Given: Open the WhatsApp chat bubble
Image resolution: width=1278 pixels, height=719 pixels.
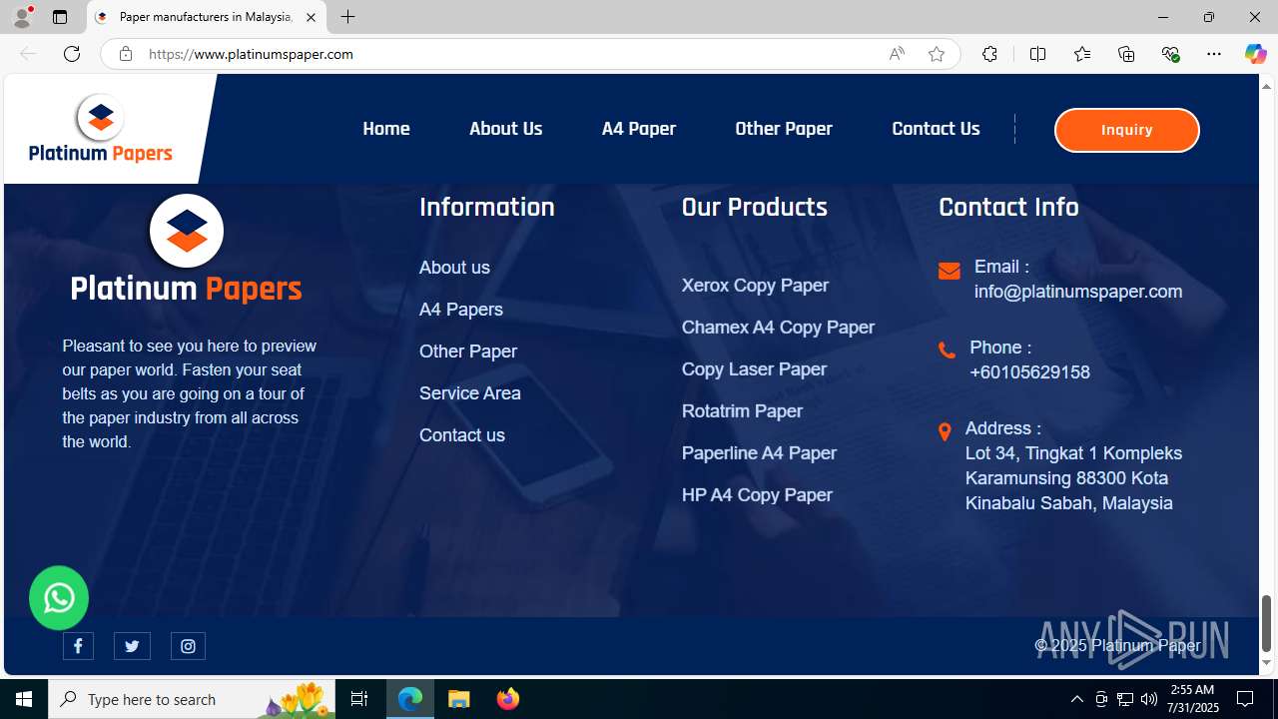Looking at the screenshot, I should 59,598.
